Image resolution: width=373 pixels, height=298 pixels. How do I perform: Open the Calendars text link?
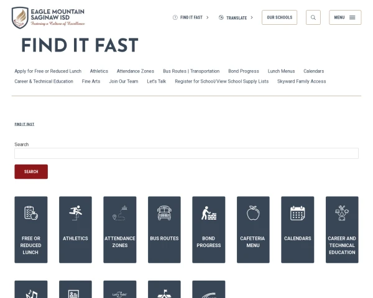314,71
